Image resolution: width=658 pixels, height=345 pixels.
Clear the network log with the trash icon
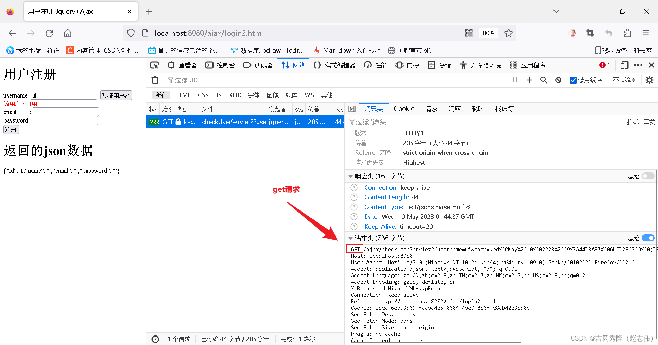[155, 80]
